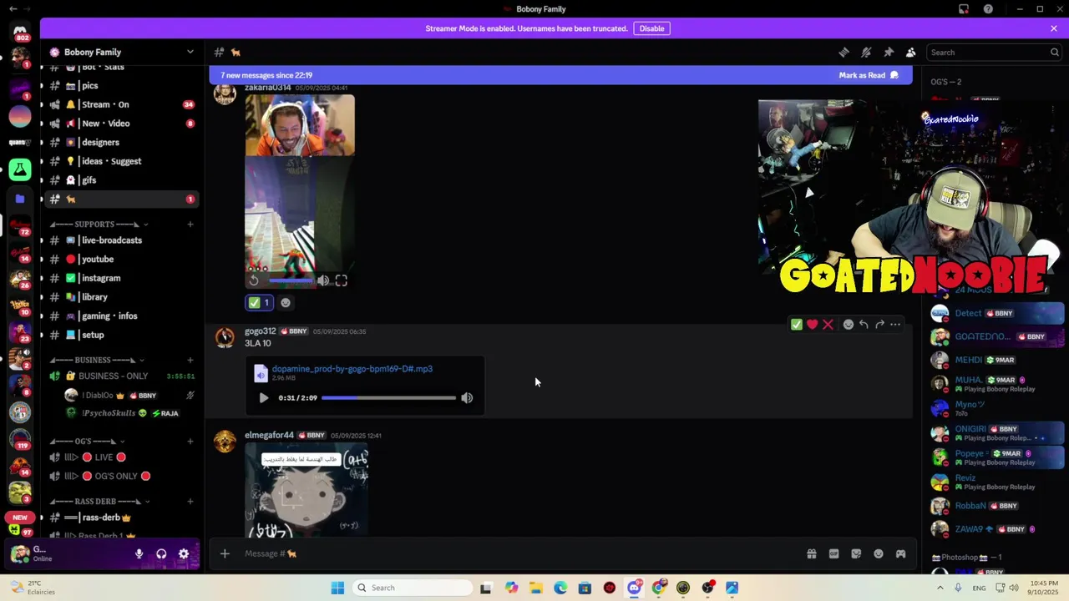
Task: React with the green checkmark in the message toolbar
Action: click(x=797, y=324)
